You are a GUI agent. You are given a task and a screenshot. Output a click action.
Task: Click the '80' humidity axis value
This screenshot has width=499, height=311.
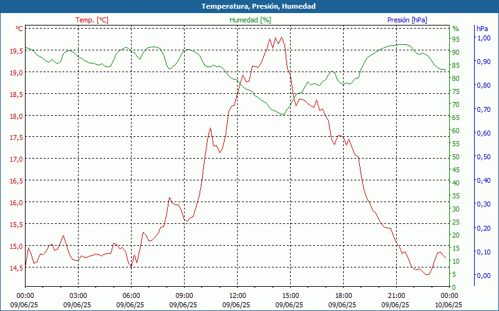point(456,78)
